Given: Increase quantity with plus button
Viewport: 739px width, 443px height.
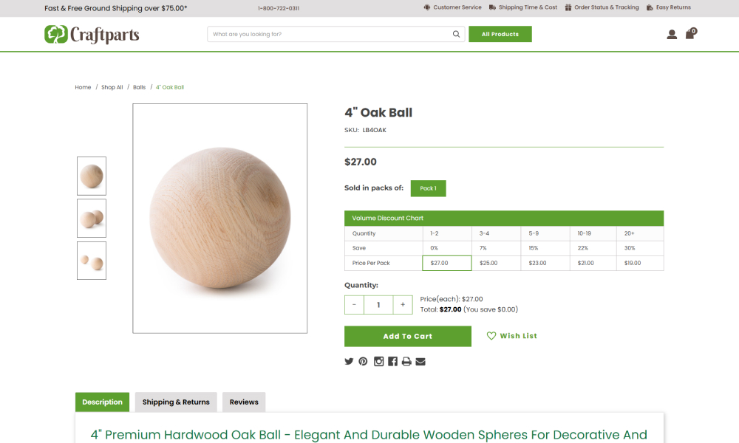Looking at the screenshot, I should pyautogui.click(x=403, y=305).
